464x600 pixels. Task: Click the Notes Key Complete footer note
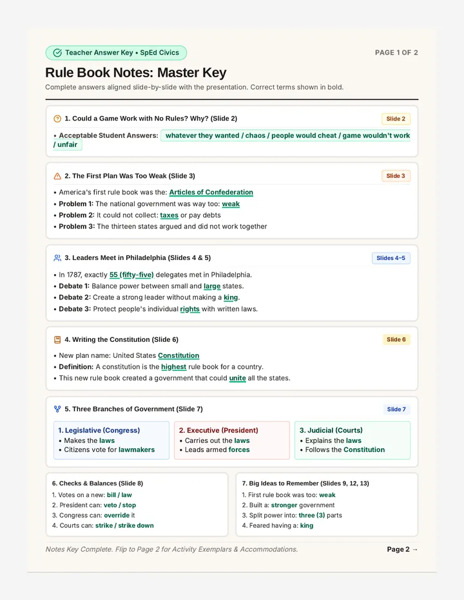pos(171,549)
